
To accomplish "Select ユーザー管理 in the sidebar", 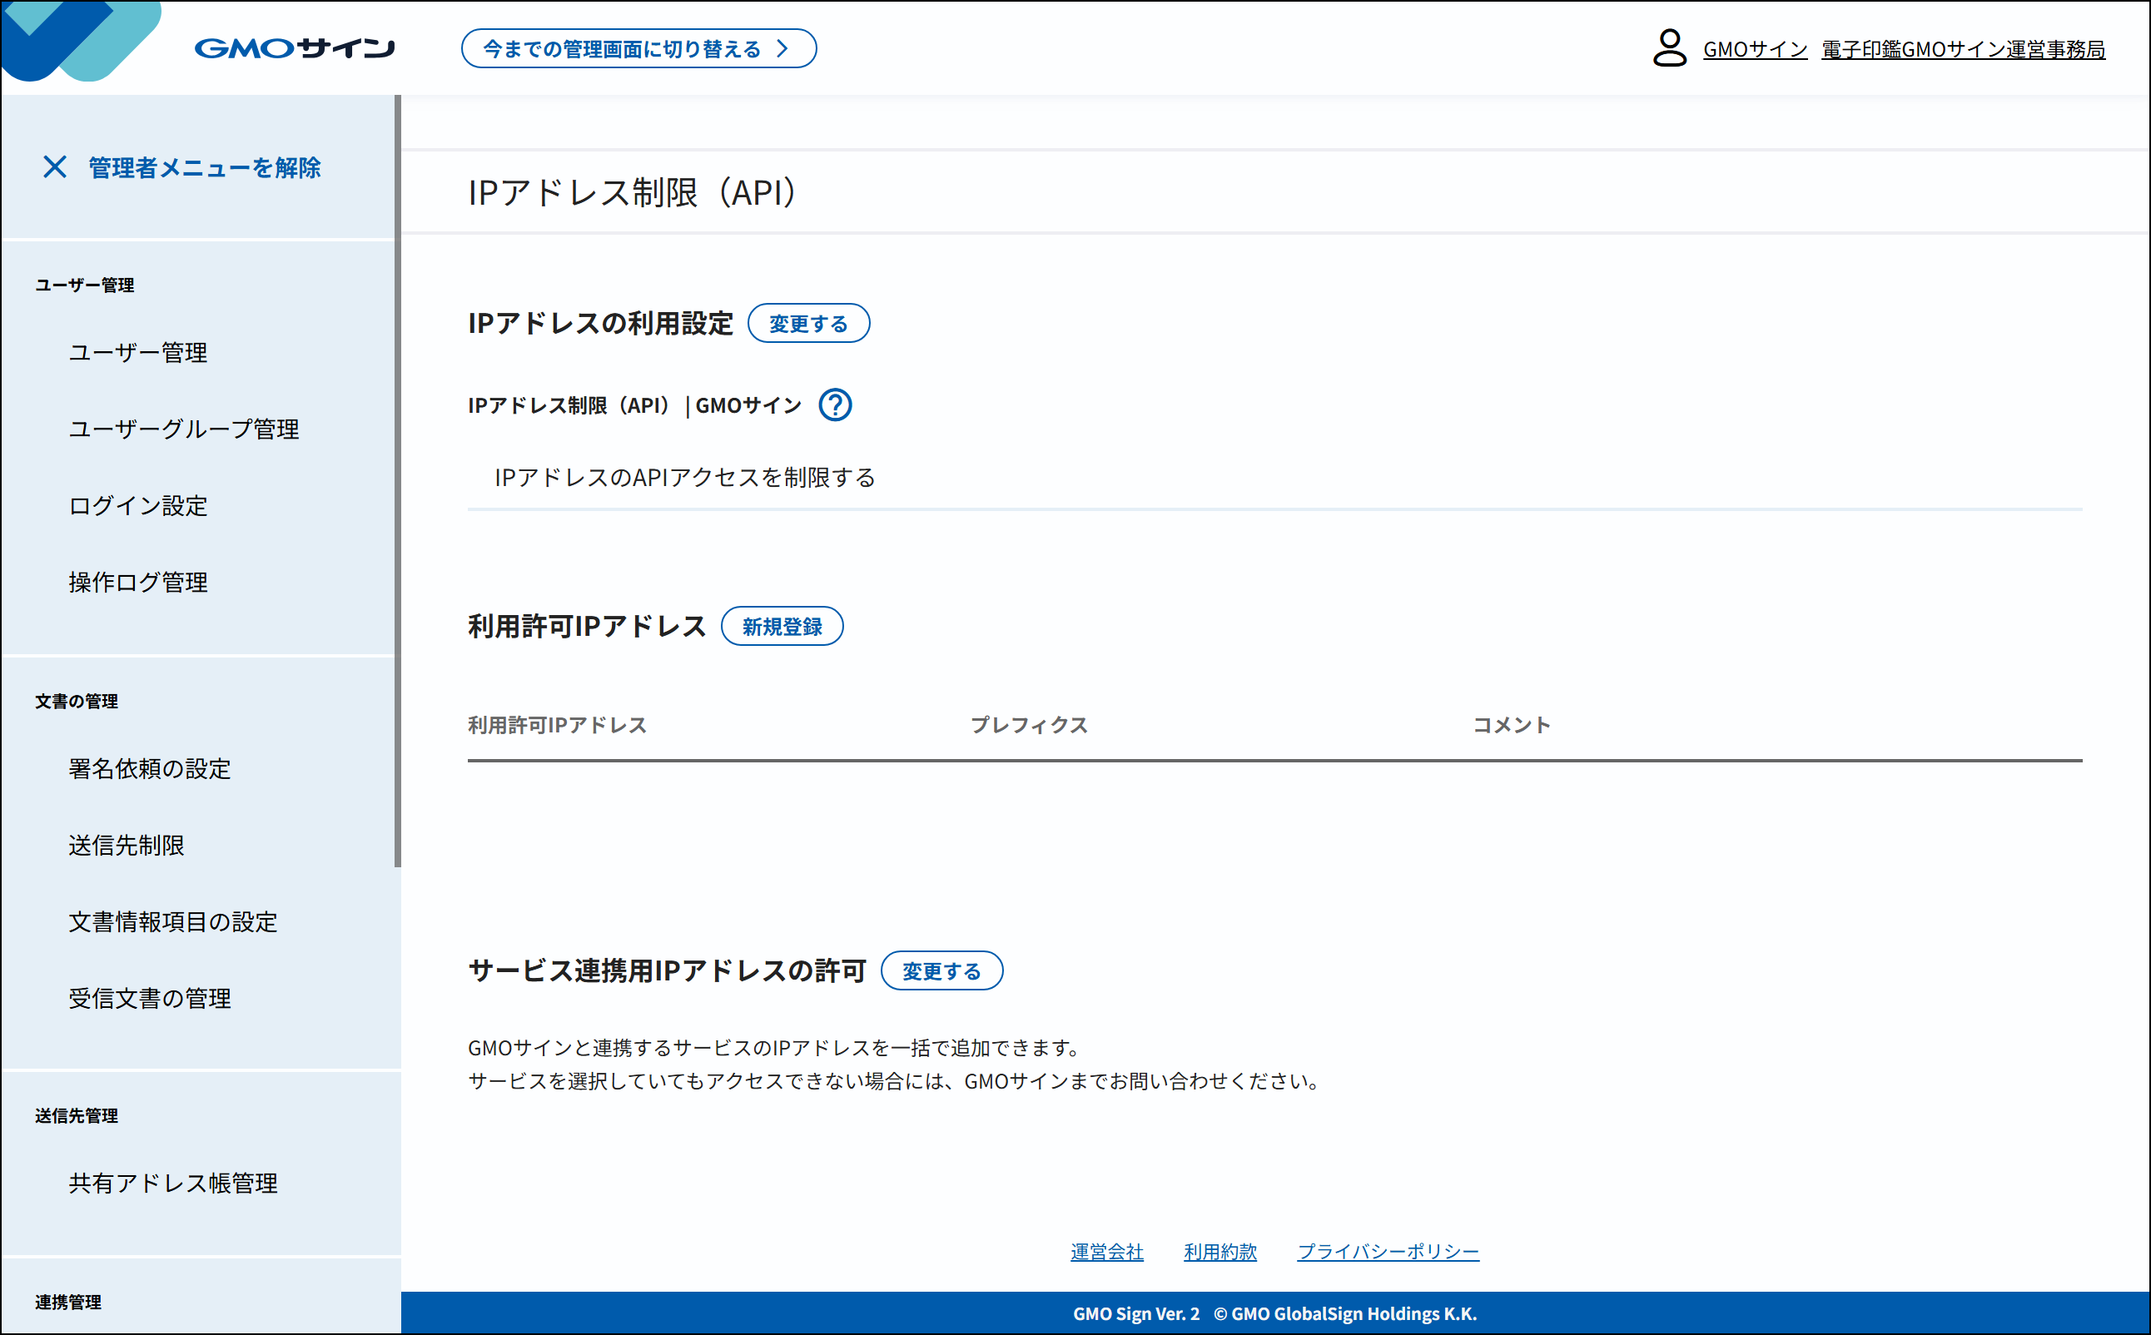I will 137,353.
